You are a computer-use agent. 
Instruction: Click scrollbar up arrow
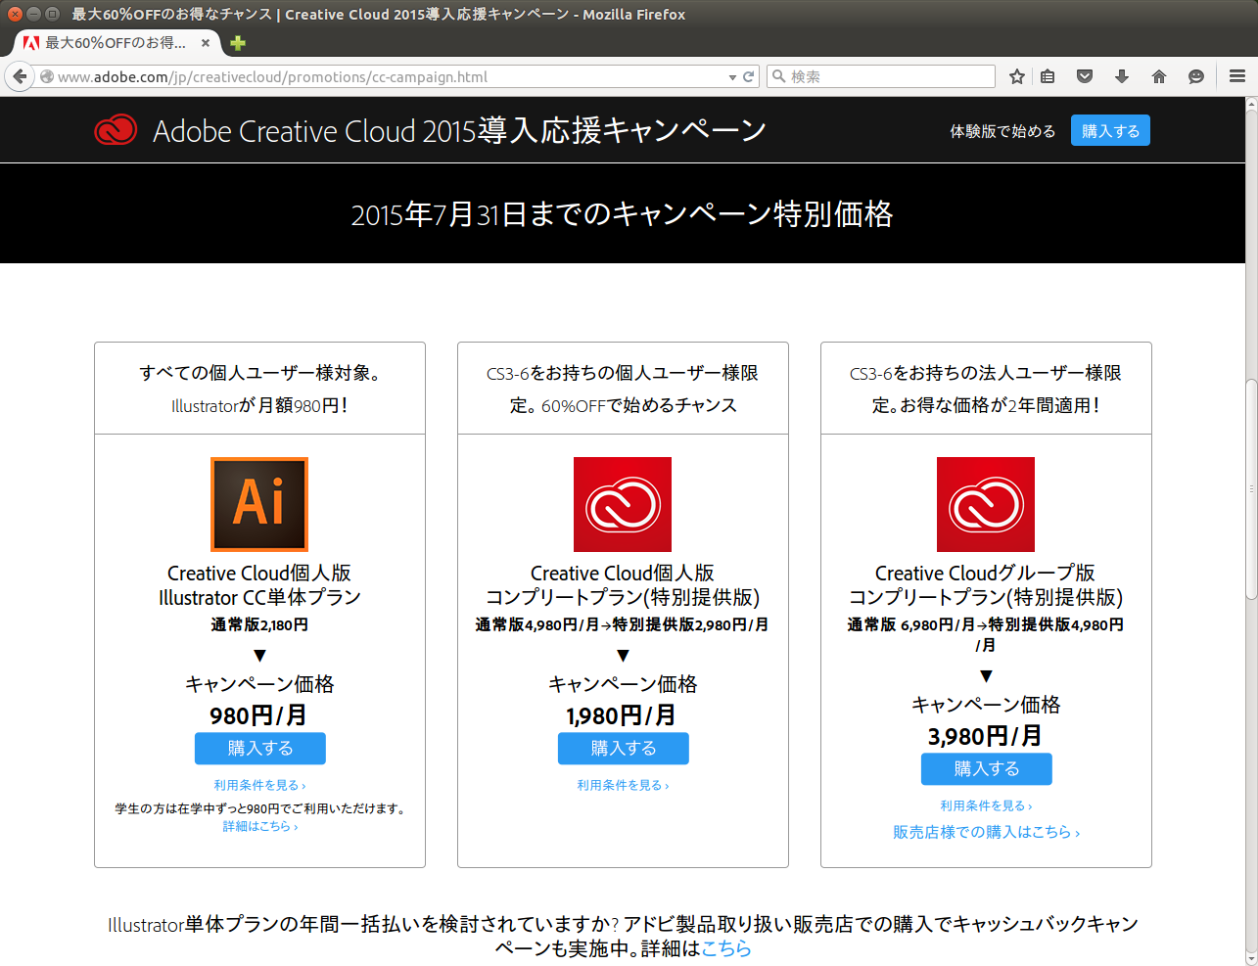[x=1251, y=103]
